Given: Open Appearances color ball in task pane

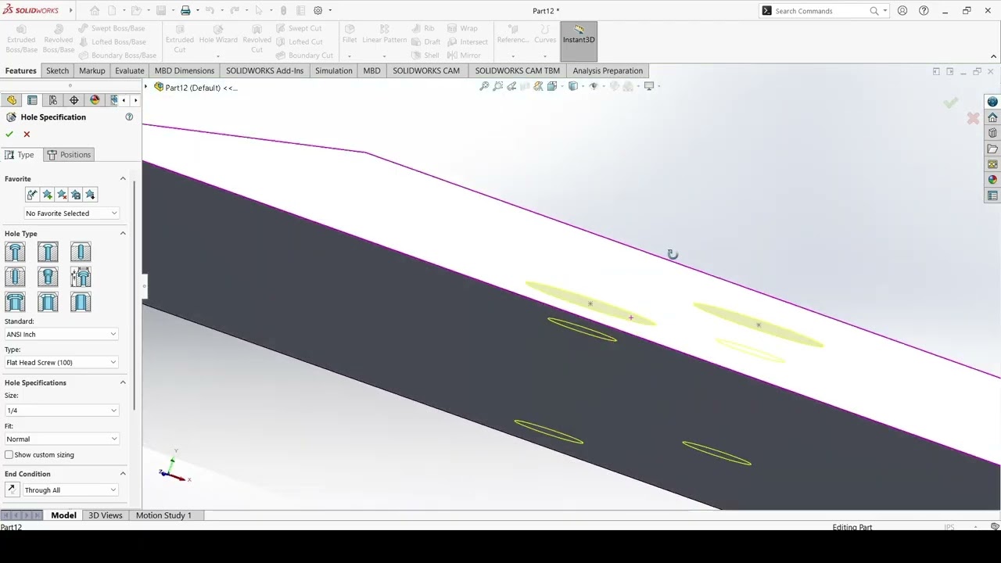Looking at the screenshot, I should tap(992, 180).
